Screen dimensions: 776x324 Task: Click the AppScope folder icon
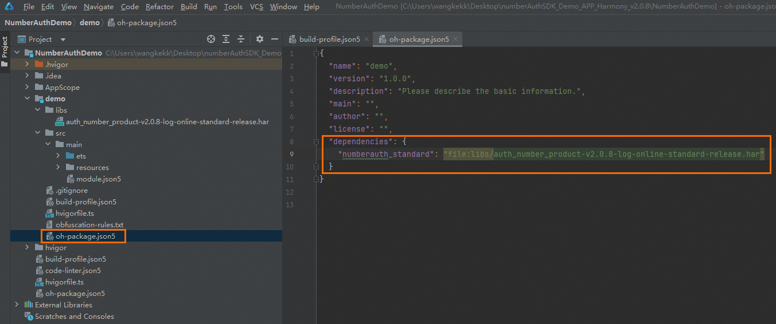[x=39, y=87]
